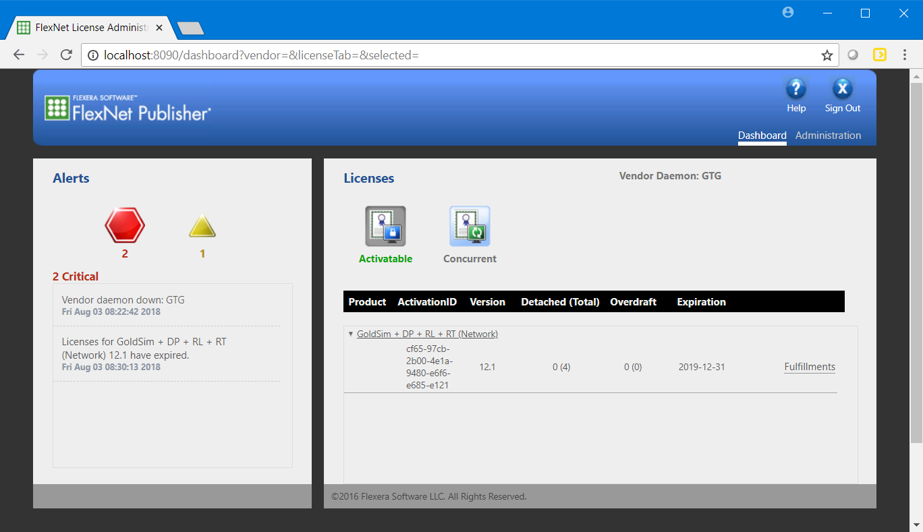Click the ActivationID column header
This screenshot has width=923, height=532.
click(427, 302)
